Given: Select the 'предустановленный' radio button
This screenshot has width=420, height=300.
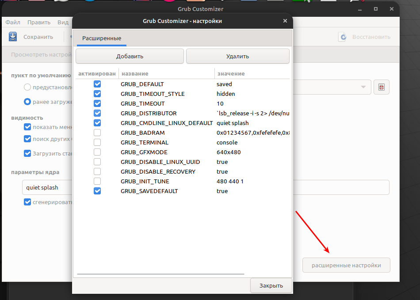Looking at the screenshot, I should coord(27,87).
